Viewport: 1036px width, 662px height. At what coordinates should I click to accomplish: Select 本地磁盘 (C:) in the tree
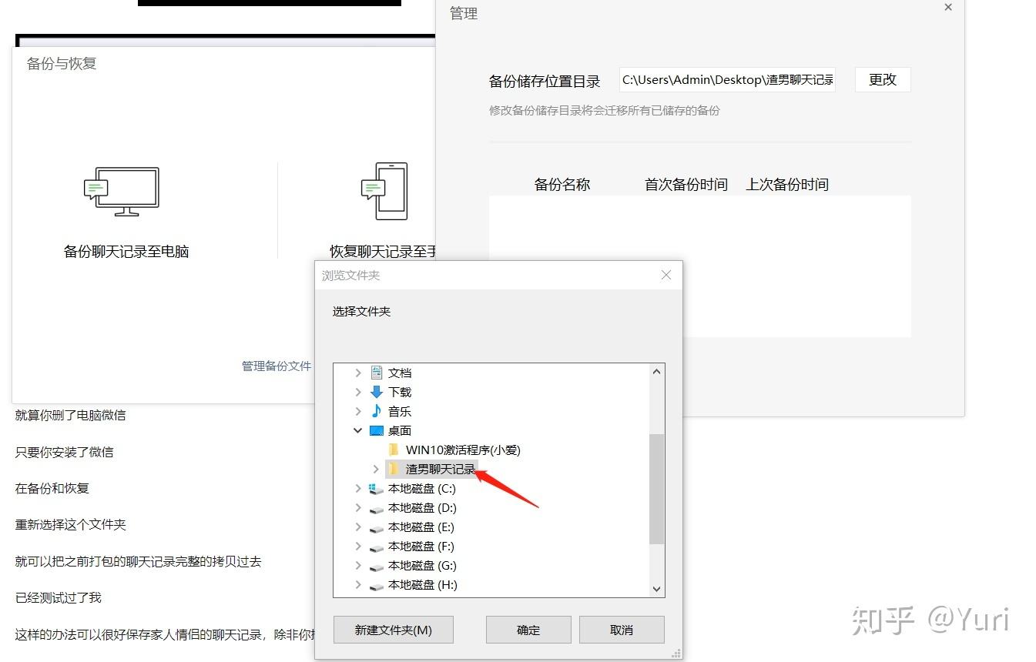(422, 489)
